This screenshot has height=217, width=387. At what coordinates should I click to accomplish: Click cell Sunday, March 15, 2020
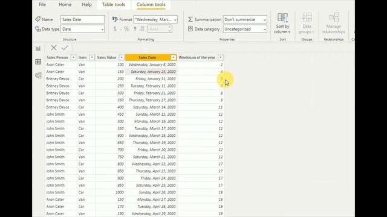(151, 114)
